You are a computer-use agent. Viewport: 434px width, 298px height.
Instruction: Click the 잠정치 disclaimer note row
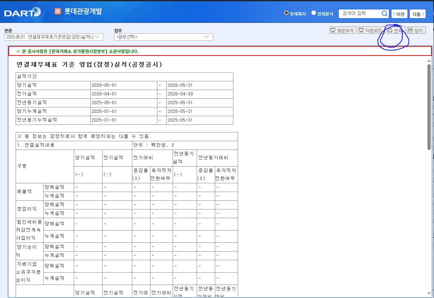(127, 136)
